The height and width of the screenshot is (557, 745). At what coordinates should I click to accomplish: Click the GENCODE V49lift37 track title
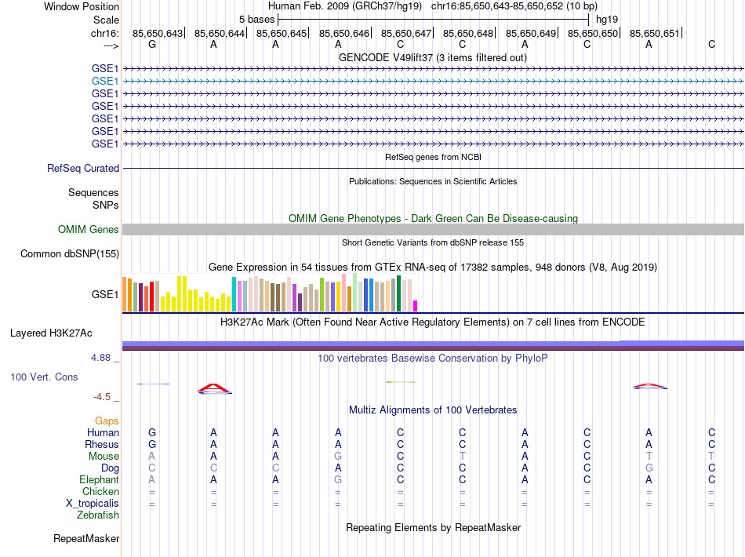(433, 57)
